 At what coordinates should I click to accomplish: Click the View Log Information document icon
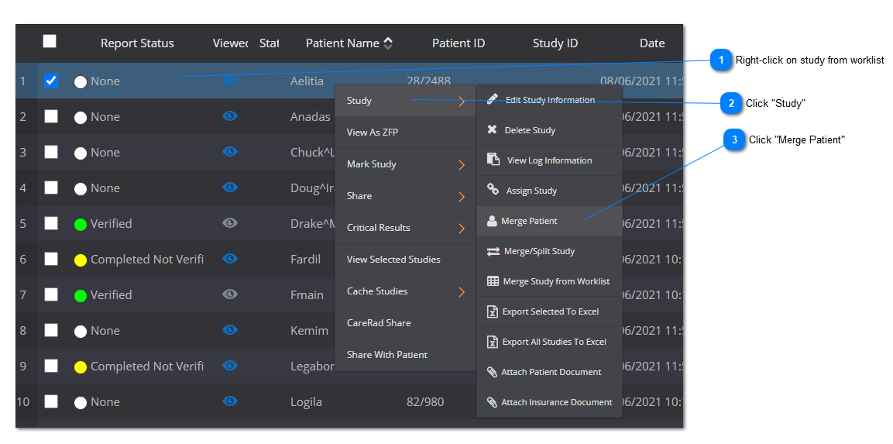click(493, 160)
